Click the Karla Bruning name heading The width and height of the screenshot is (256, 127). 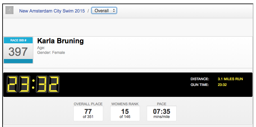pos(61,41)
